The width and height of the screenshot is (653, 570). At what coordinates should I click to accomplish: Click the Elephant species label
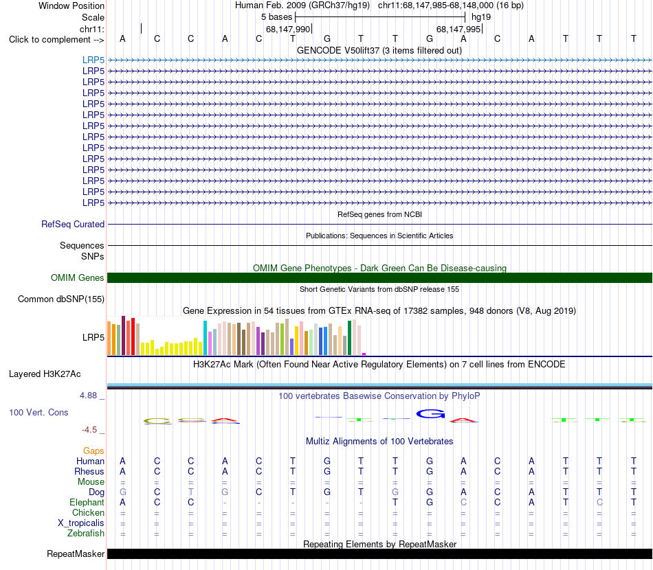click(87, 503)
